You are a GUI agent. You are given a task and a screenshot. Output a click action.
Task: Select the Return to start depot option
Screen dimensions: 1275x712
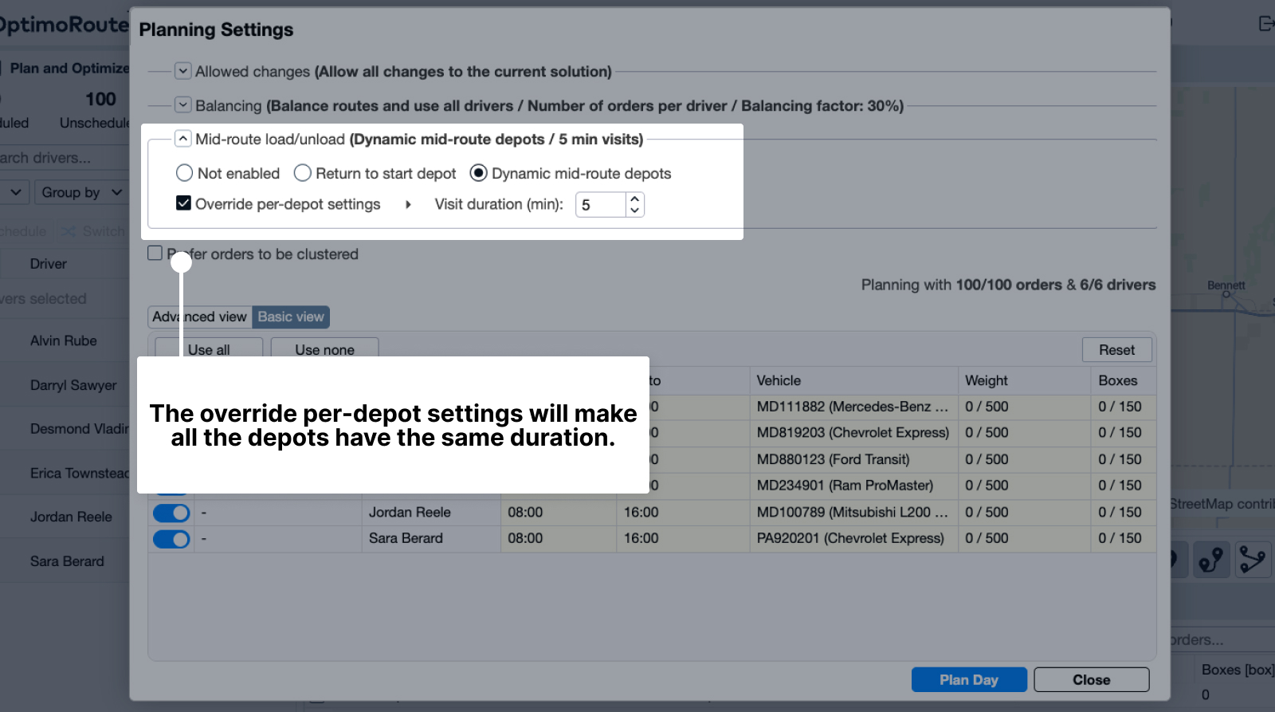(x=303, y=173)
